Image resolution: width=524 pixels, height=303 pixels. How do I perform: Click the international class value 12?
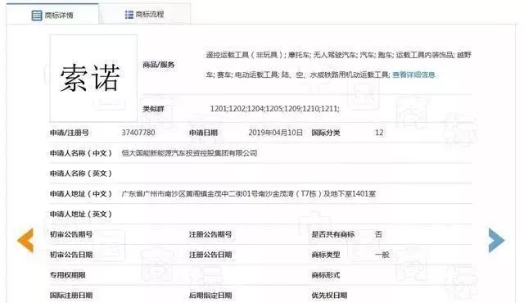[379, 133]
